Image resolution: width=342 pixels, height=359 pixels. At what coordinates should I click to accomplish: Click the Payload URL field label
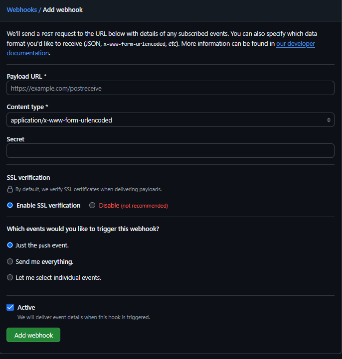coord(26,76)
